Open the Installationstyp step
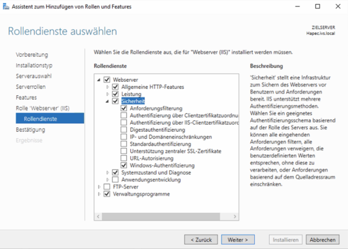348x249 pixels. (x=34, y=66)
